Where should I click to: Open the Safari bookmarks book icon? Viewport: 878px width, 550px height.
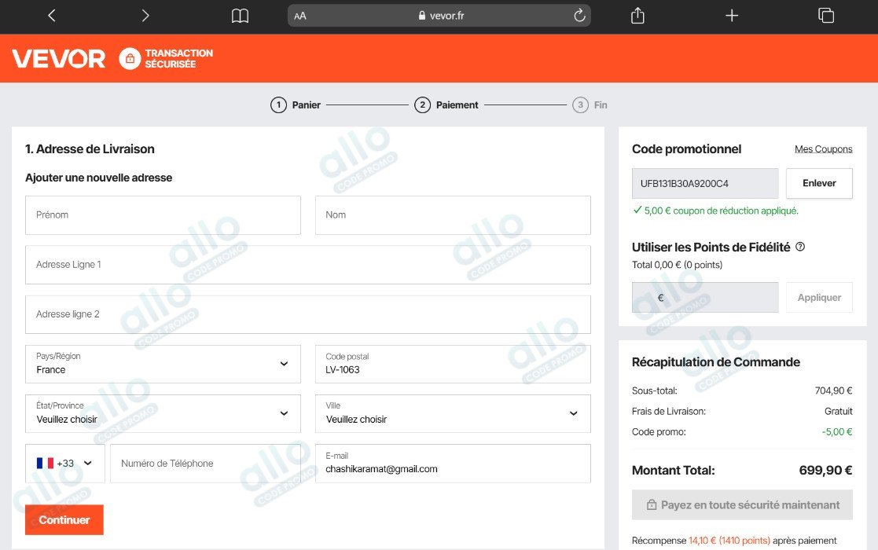click(241, 16)
